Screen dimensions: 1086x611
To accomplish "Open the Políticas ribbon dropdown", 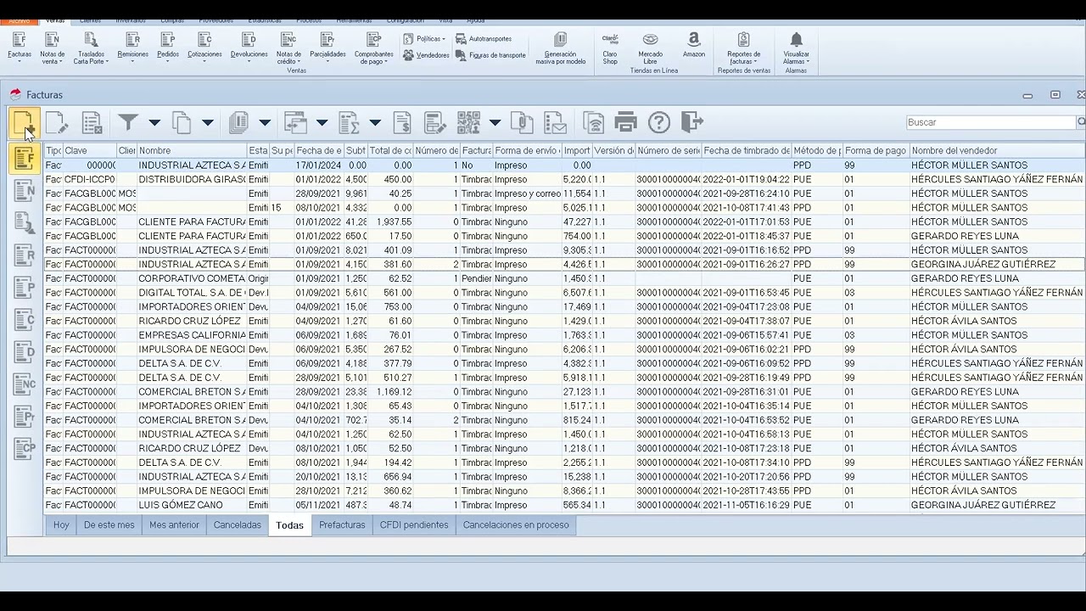I will tap(424, 39).
